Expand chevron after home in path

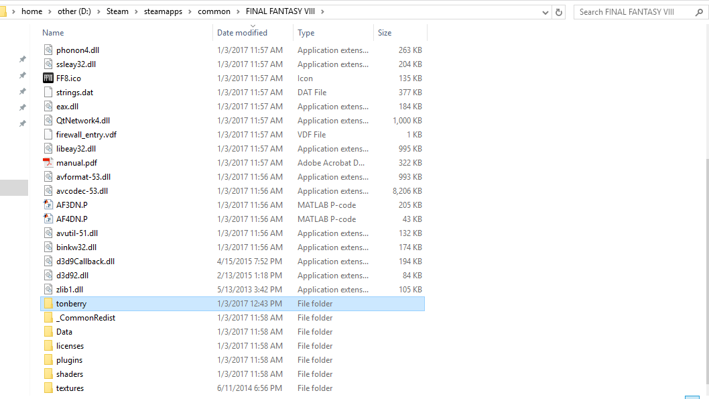50,11
